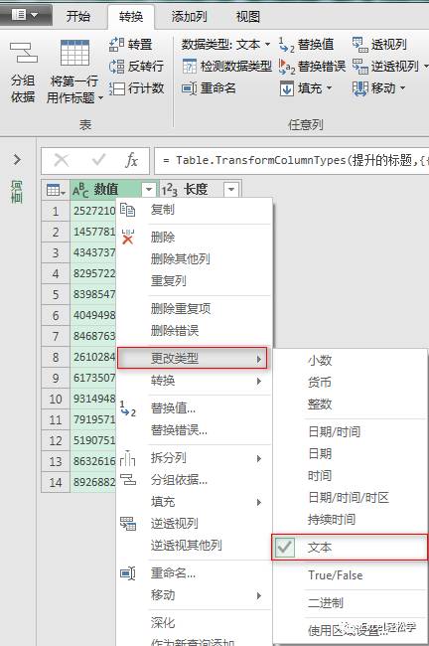The image size is (429, 646).
Task: Click the 填充 down-arrow icon in ribbon
Action: [x=287, y=88]
